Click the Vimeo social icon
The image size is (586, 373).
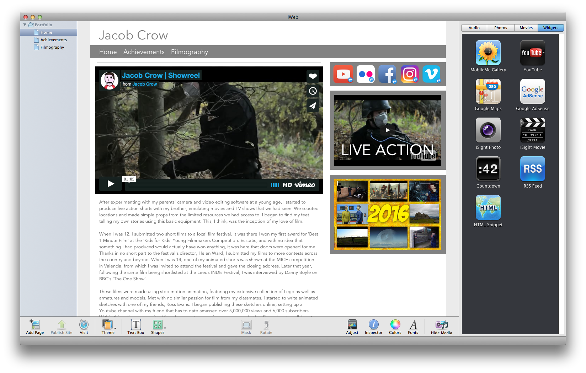tap(432, 74)
